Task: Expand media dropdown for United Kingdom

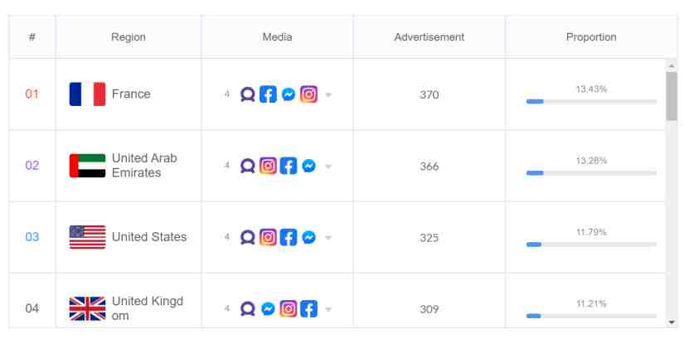Action: click(x=328, y=310)
